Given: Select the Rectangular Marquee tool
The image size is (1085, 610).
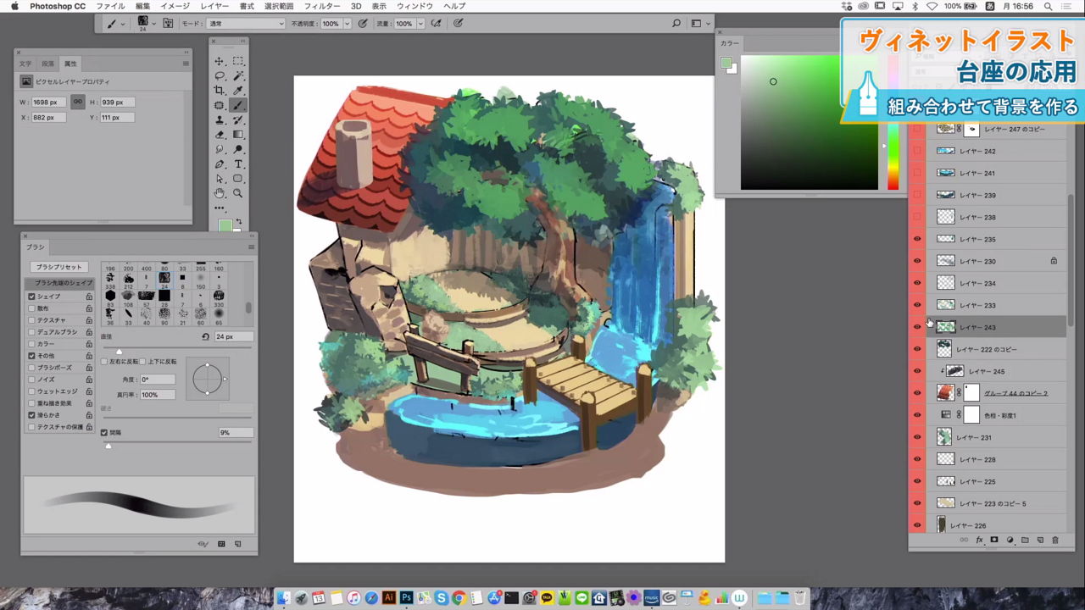Looking at the screenshot, I should pyautogui.click(x=238, y=61).
